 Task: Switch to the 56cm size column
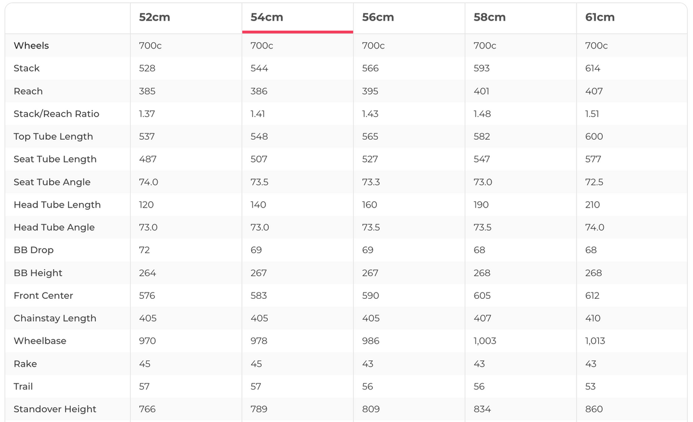coord(378,17)
